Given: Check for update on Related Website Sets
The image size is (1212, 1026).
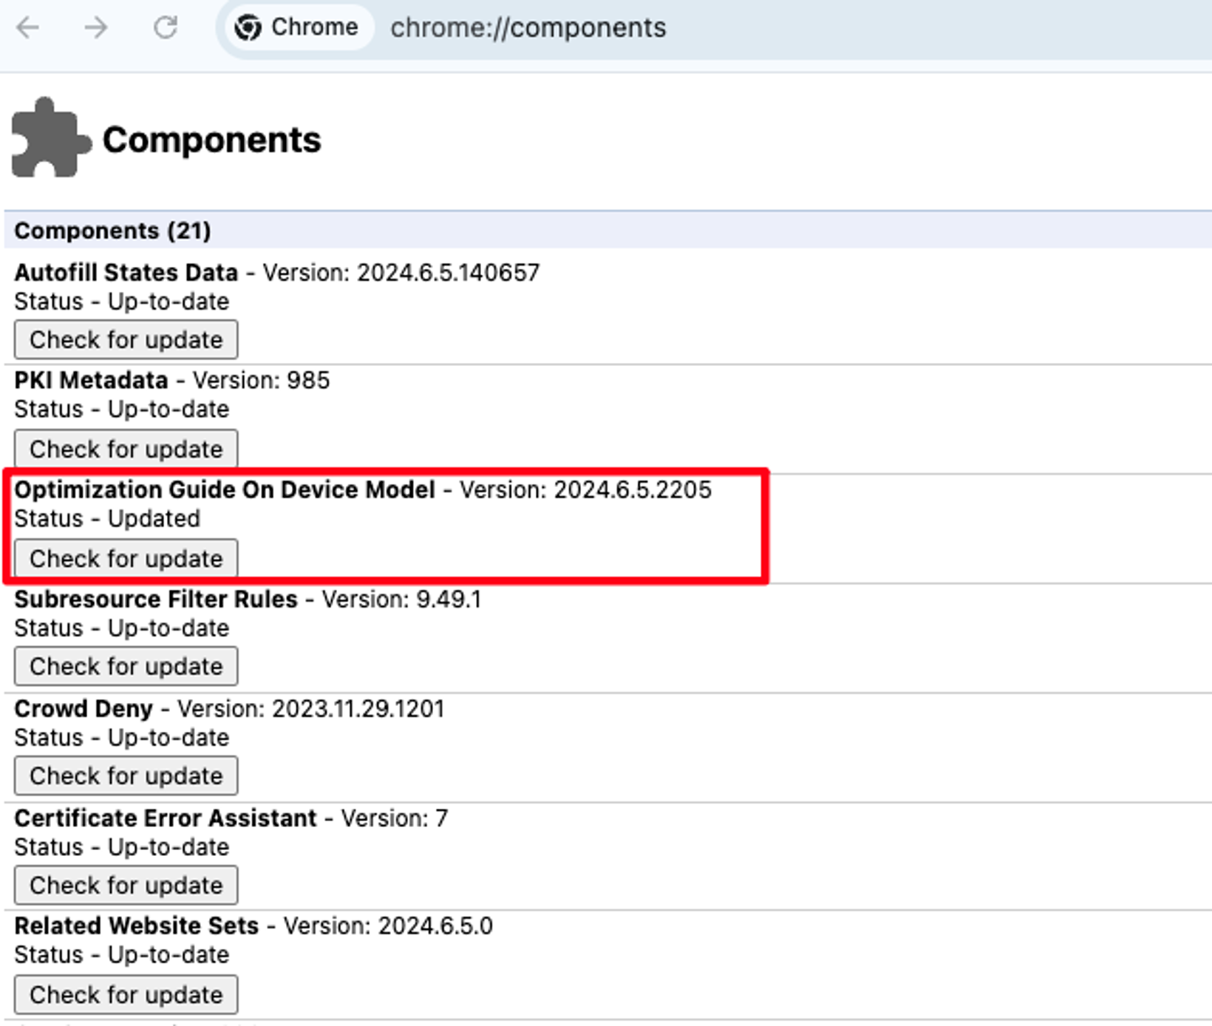Looking at the screenshot, I should point(125,994).
